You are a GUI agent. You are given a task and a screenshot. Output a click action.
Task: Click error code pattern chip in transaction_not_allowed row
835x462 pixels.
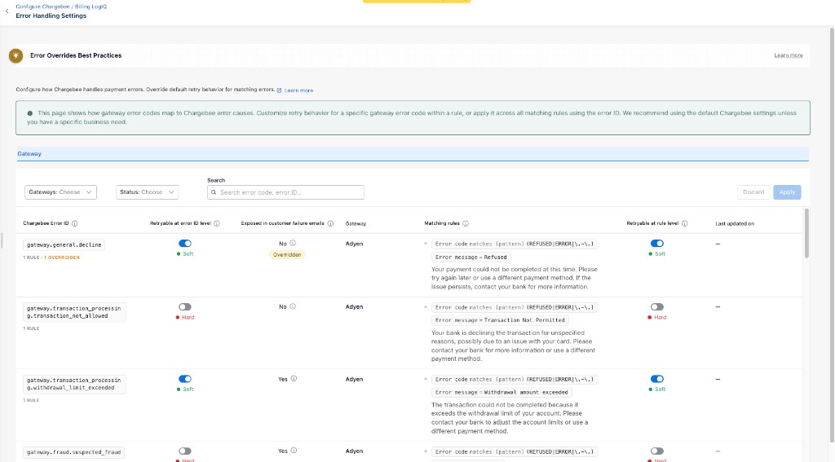[x=515, y=307]
